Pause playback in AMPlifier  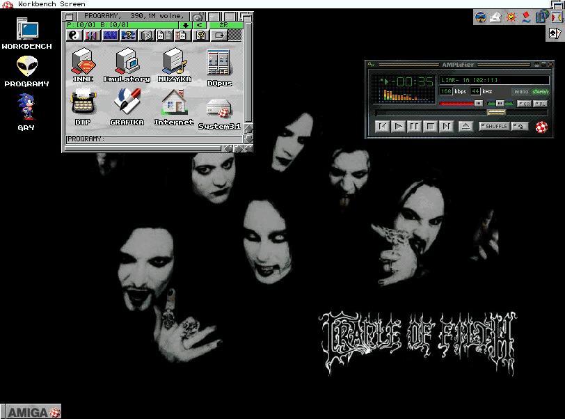(414, 127)
